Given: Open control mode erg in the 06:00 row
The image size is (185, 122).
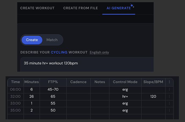Looking at the screenshot, I should pos(125,90).
